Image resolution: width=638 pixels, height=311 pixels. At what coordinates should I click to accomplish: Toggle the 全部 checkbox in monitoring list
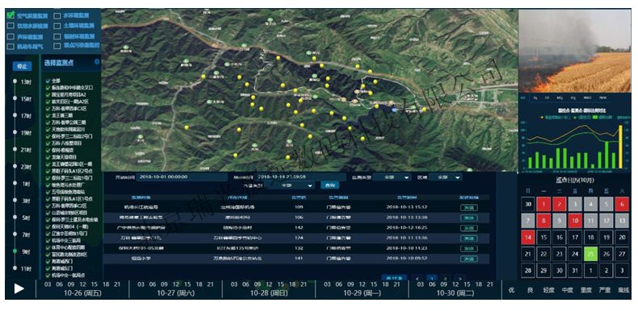click(x=48, y=81)
